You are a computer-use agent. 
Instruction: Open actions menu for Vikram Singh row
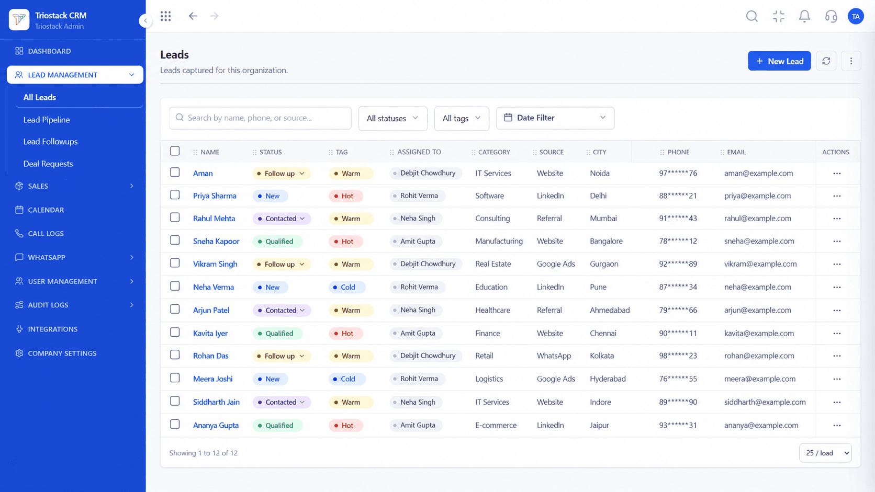click(837, 264)
